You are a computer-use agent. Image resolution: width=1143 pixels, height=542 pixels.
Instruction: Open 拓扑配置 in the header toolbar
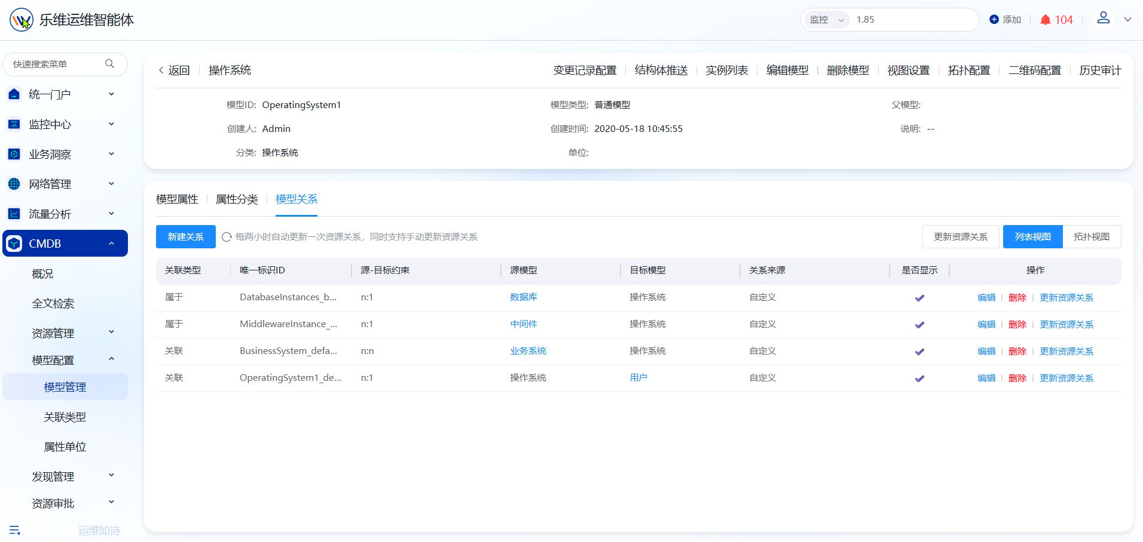click(x=969, y=70)
